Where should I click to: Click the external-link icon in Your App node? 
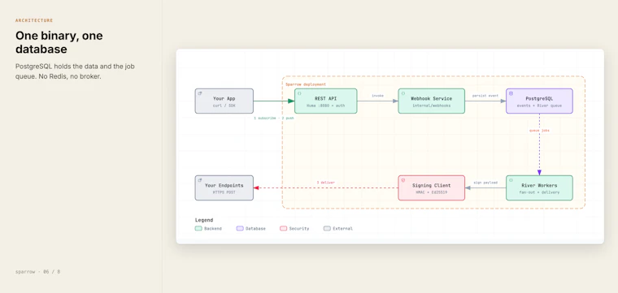(x=199, y=93)
